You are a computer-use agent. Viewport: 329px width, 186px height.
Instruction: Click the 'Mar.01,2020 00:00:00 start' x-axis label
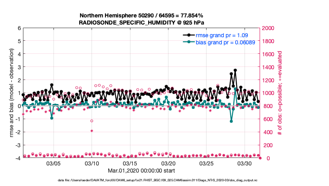tap(142, 171)
